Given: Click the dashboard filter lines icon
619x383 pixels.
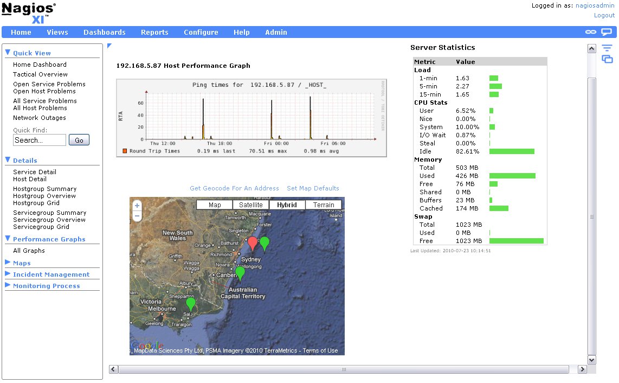Looking at the screenshot, I should point(607,48).
